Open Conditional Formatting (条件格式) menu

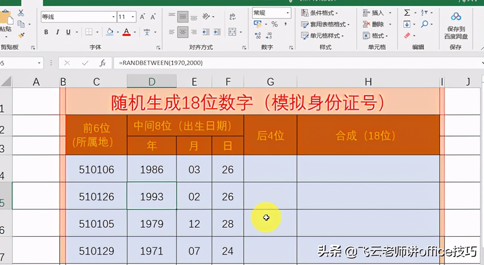tap(319, 13)
